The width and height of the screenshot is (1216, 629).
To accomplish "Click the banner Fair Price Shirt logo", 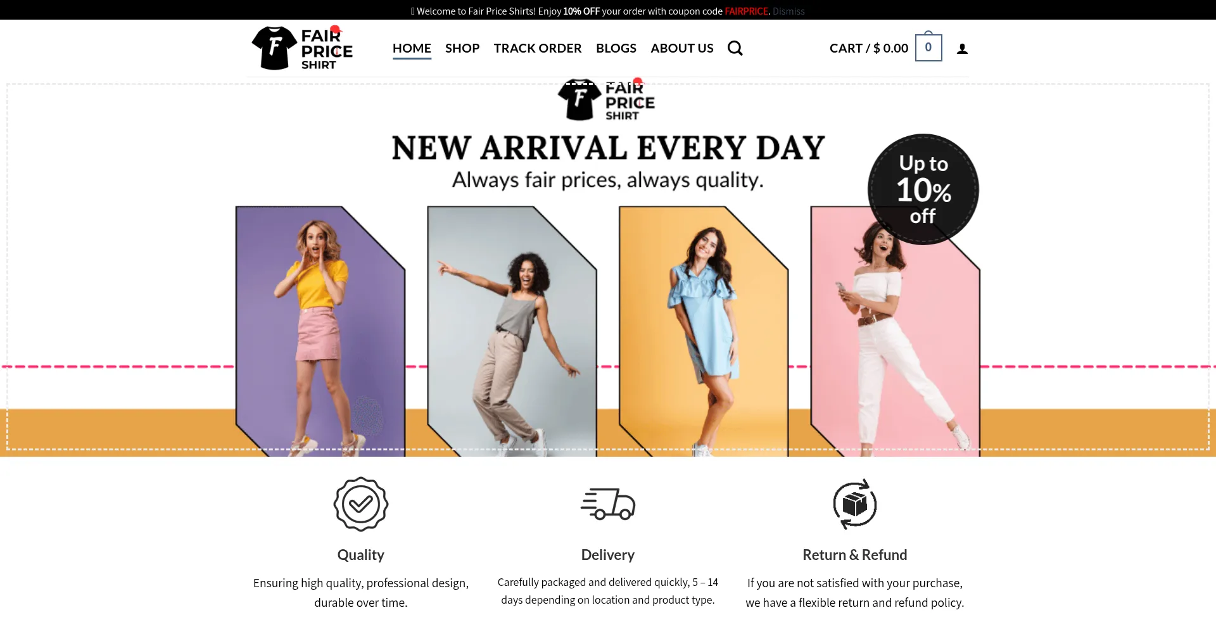I will click(x=606, y=100).
